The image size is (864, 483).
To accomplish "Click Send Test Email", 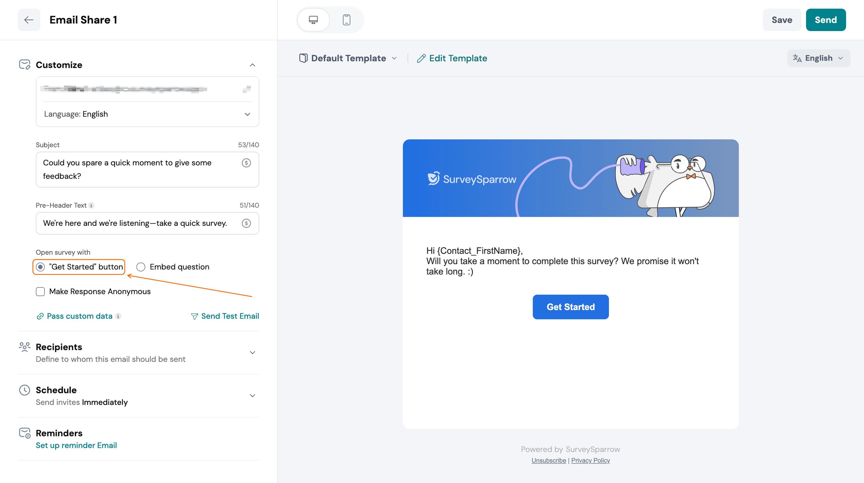I will click(225, 316).
